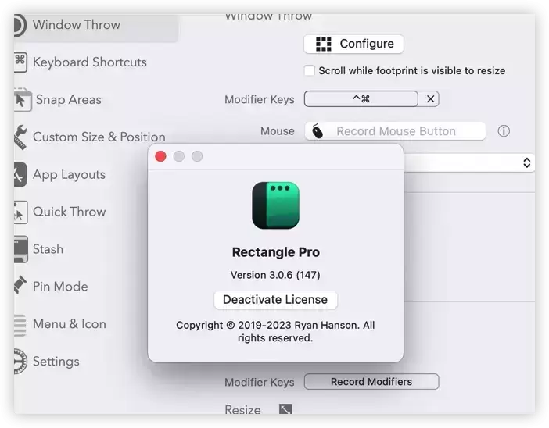Click the Snap Areas cursor icon
The image size is (549, 428).
coord(23,100)
